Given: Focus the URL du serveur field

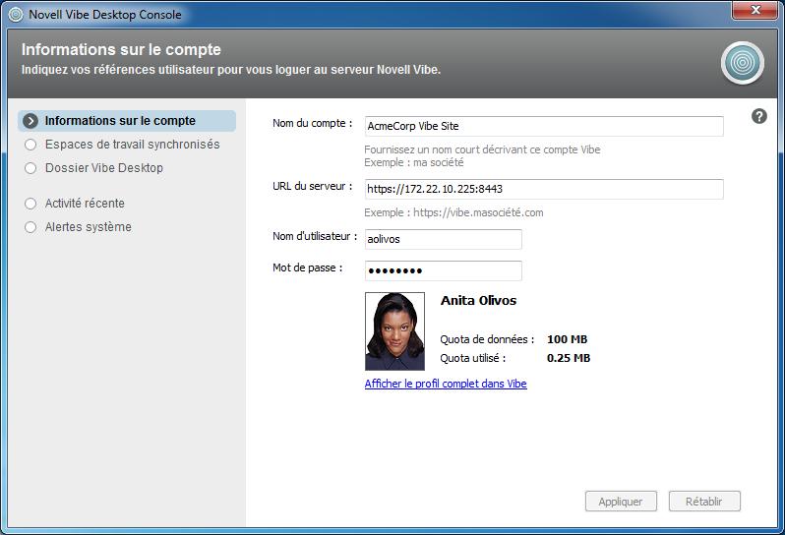Looking at the screenshot, I should [544, 189].
